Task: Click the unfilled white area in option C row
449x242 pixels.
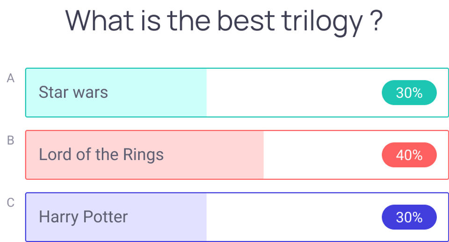Action: pos(292,217)
